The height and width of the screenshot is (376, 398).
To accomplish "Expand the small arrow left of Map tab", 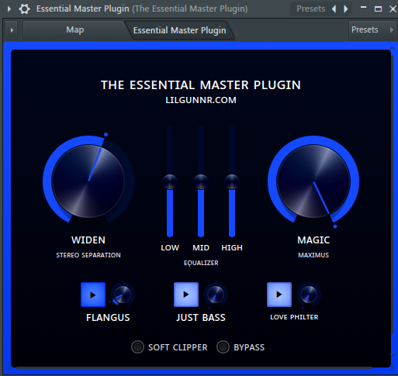I will coord(12,30).
